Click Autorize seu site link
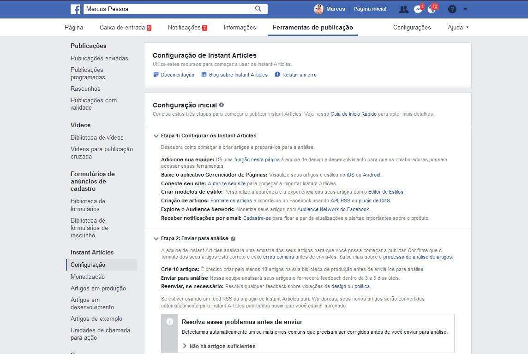The image size is (528, 354). pyautogui.click(x=227, y=183)
